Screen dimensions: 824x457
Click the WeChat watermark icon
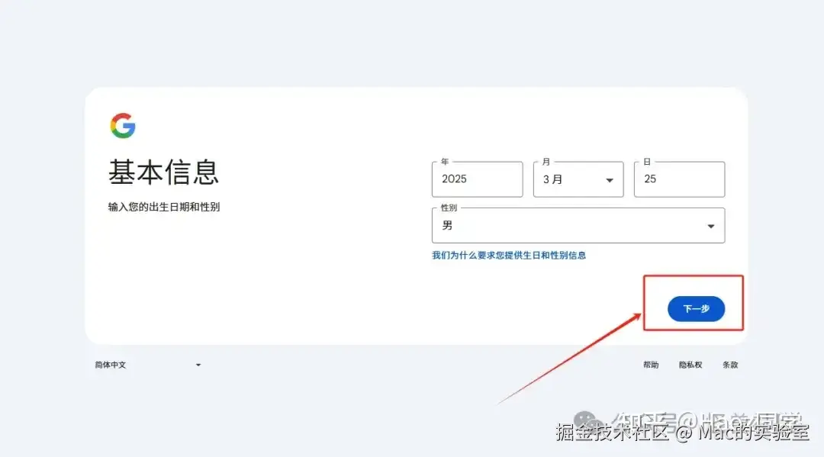click(x=586, y=422)
